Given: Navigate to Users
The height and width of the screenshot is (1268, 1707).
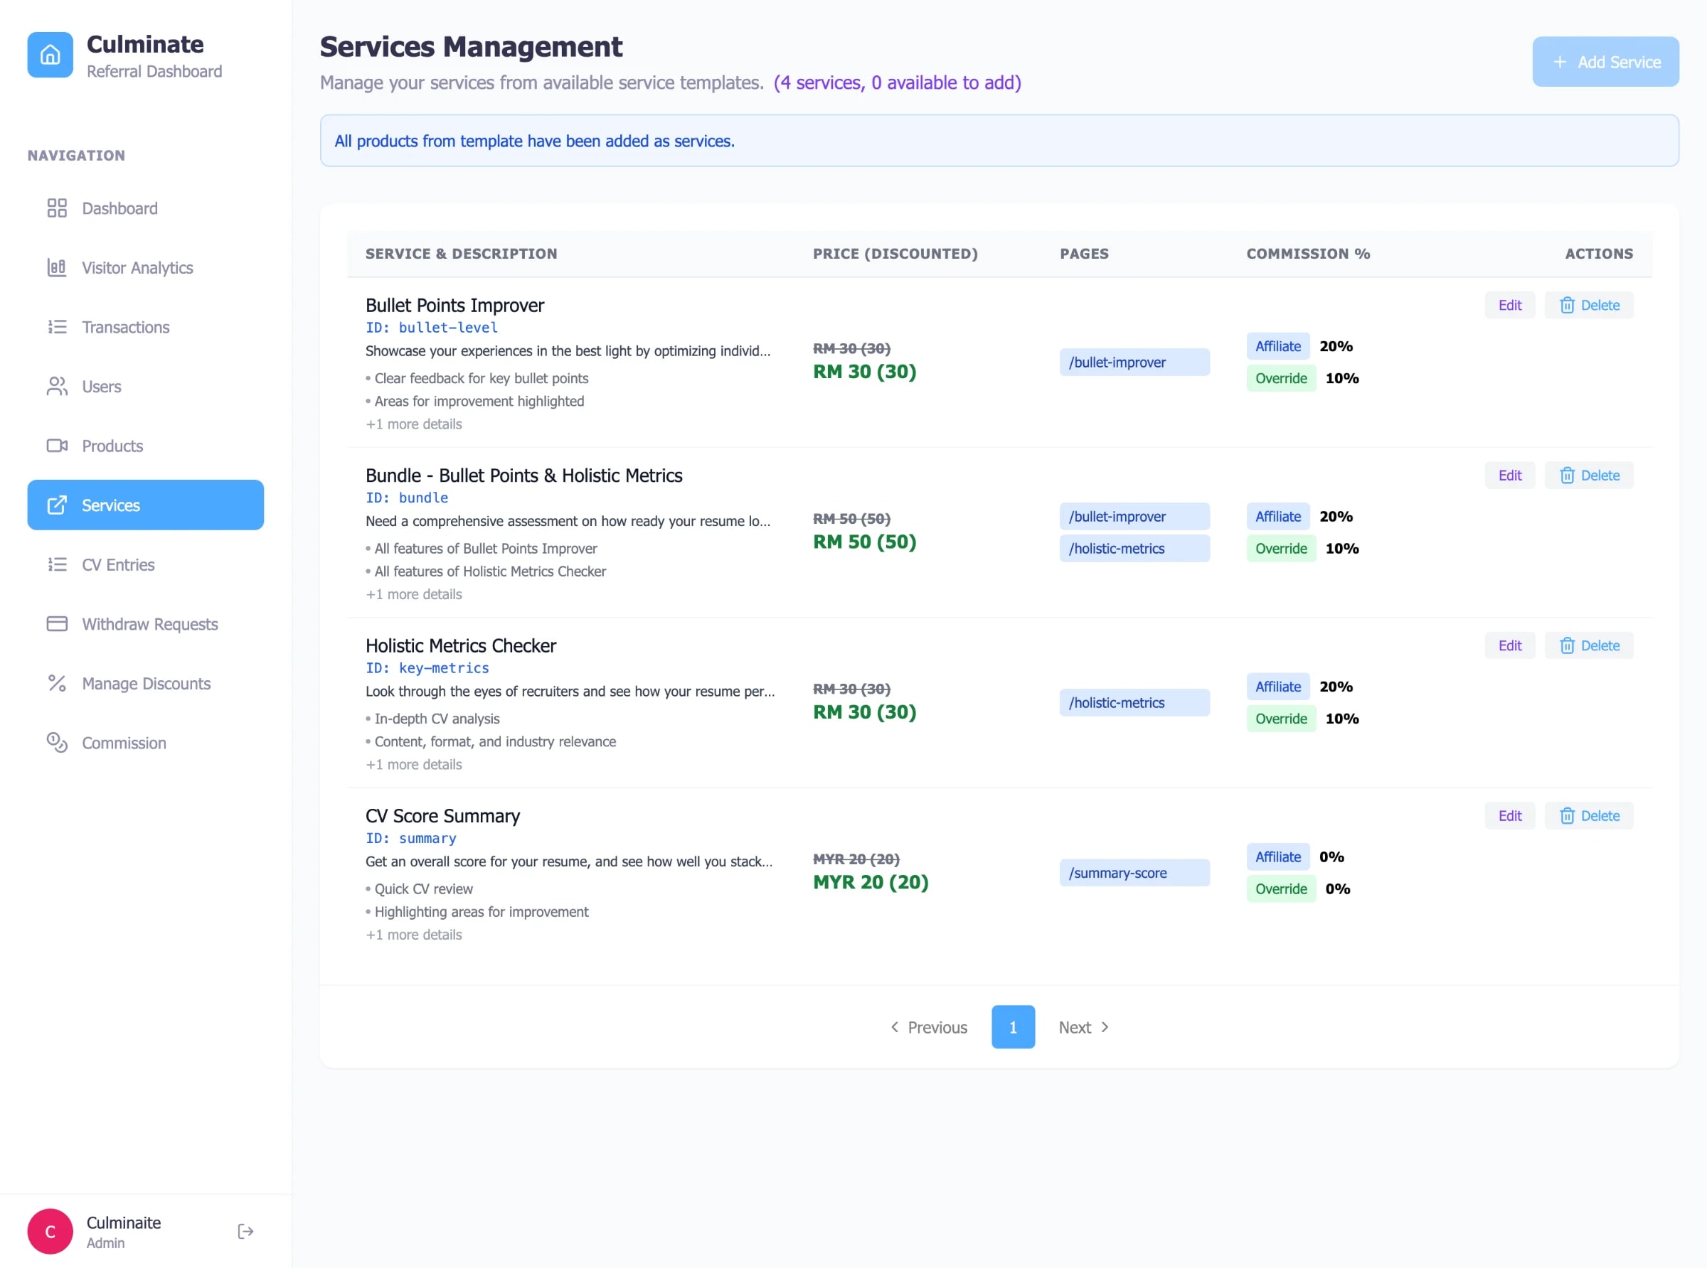Looking at the screenshot, I should [x=146, y=386].
